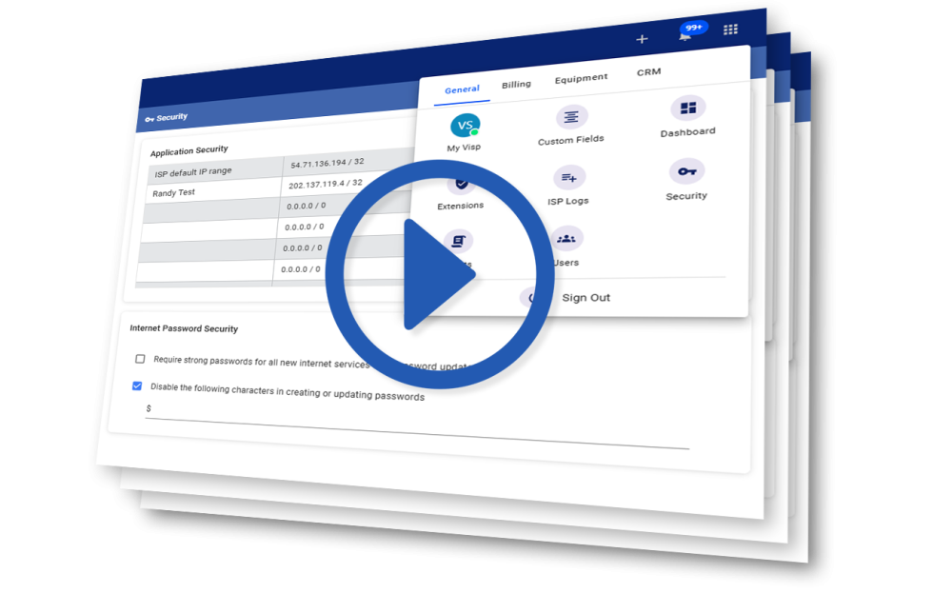Viewport: 933px width, 593px height.
Task: Open ISP Logs
Action: tap(568, 177)
